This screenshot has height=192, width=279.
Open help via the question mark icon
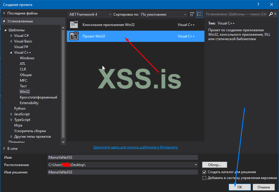point(258,4)
